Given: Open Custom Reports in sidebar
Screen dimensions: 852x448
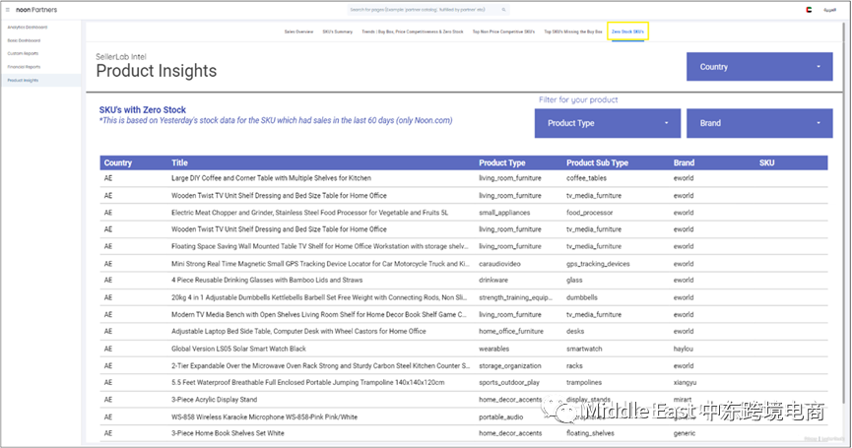Looking at the screenshot, I should point(23,54).
